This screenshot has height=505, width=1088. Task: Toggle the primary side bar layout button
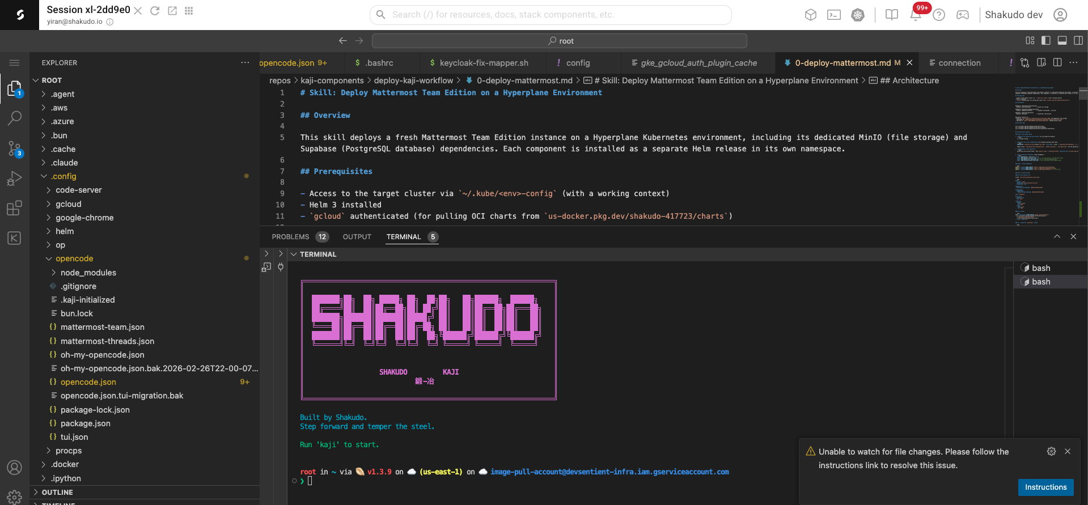click(1046, 41)
